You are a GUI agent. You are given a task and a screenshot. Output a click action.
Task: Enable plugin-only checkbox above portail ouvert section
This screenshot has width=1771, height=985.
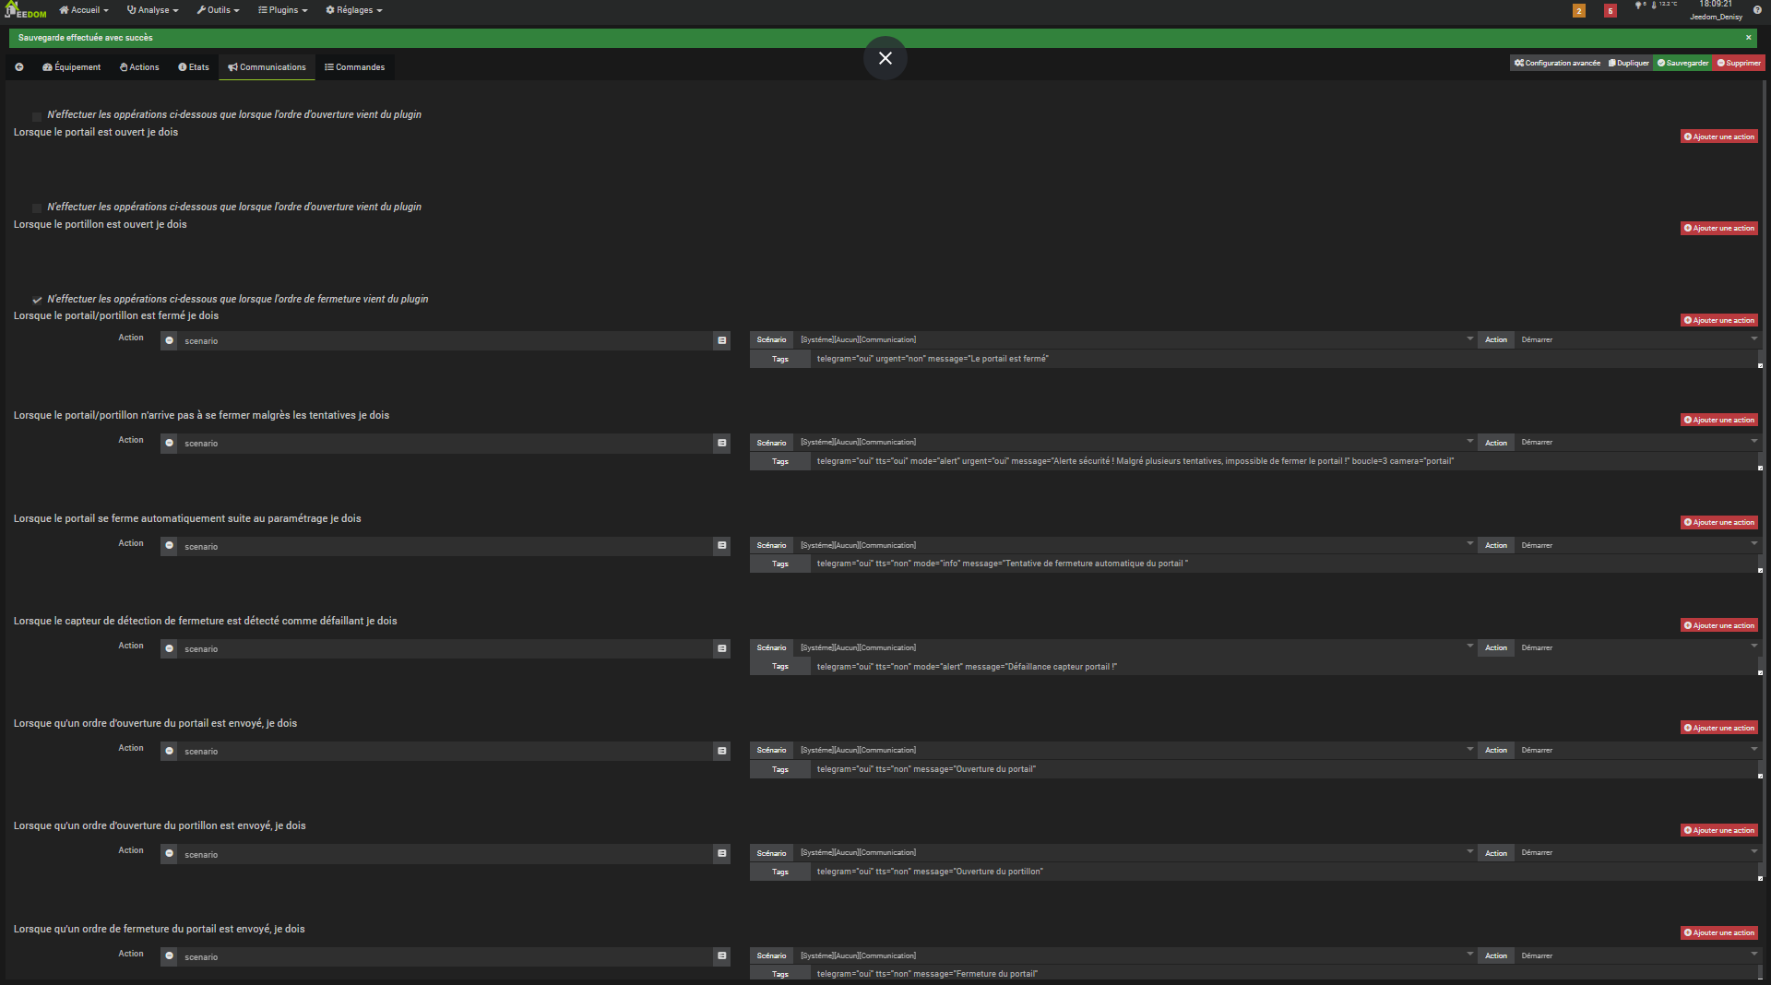coord(37,116)
